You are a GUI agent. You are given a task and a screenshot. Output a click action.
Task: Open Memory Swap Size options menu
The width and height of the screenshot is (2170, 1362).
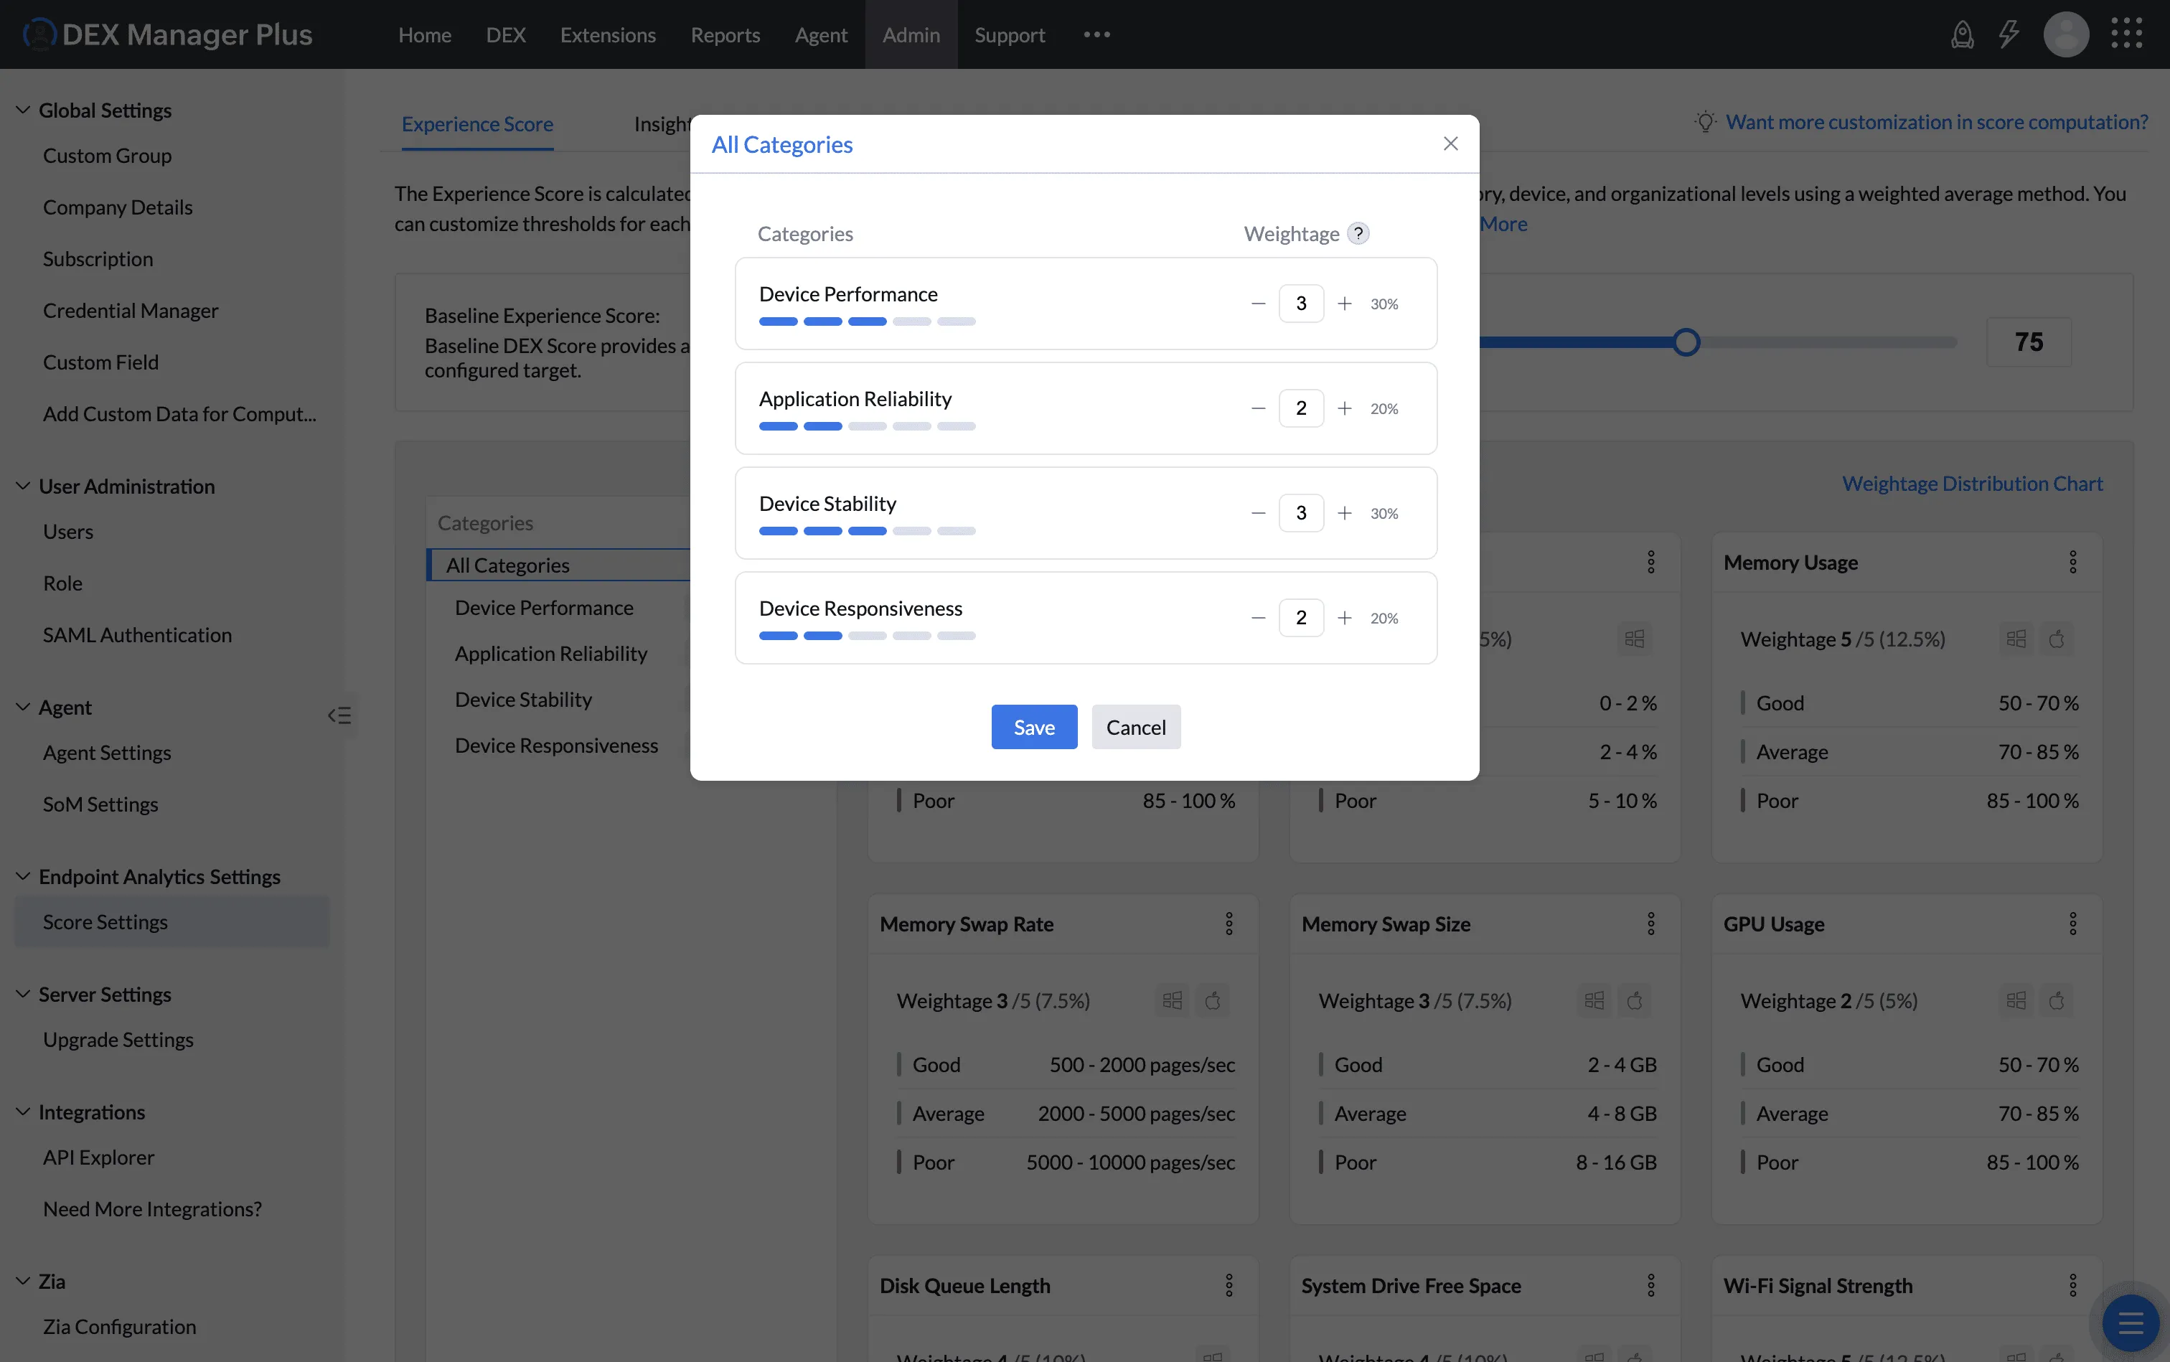pos(1650,924)
